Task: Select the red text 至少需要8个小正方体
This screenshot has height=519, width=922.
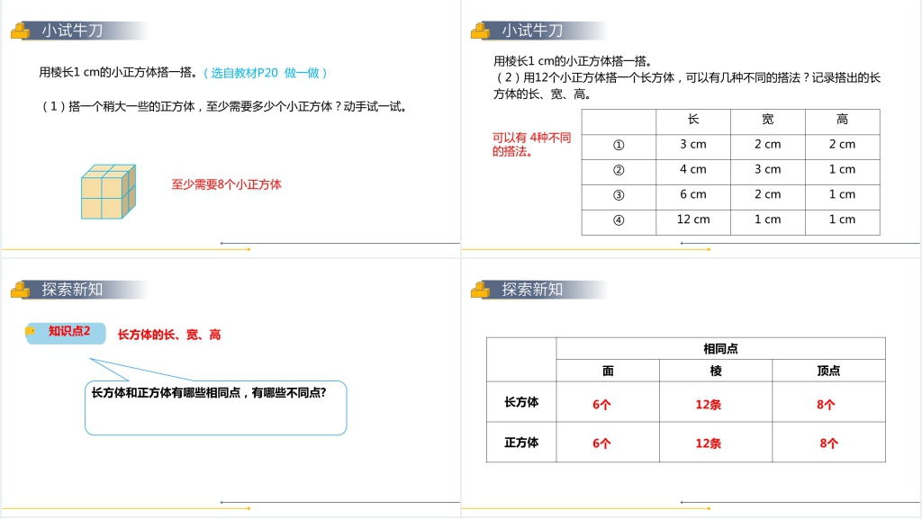Action: [x=226, y=184]
